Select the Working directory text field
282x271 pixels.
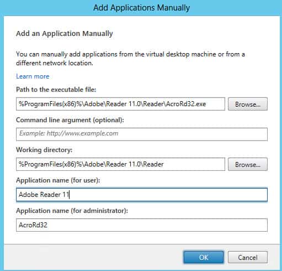coord(120,164)
